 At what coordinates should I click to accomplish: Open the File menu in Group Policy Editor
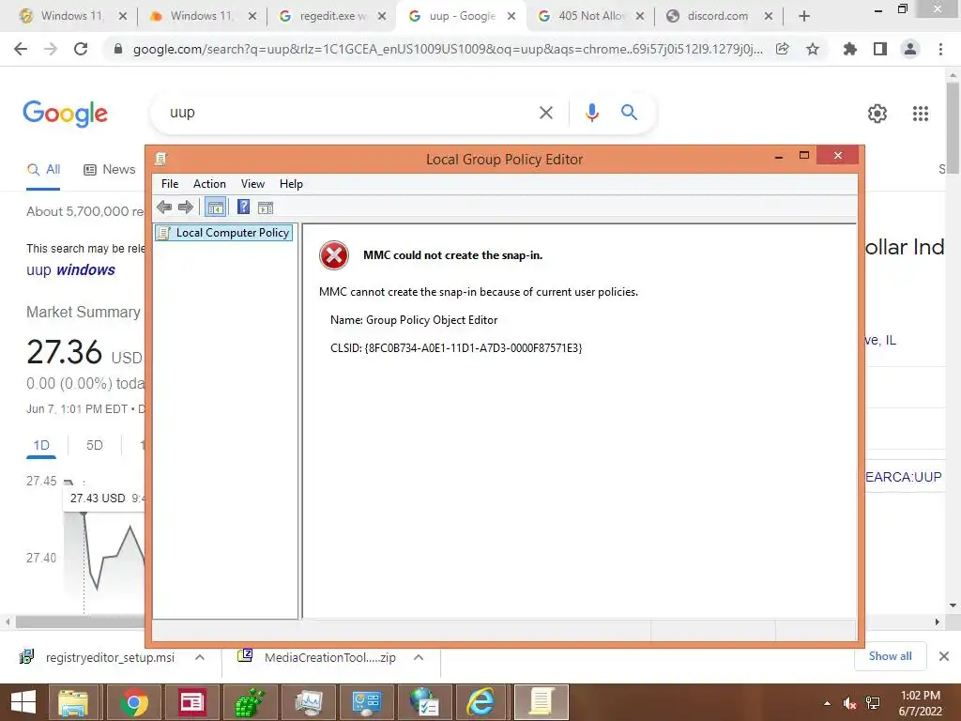point(170,184)
